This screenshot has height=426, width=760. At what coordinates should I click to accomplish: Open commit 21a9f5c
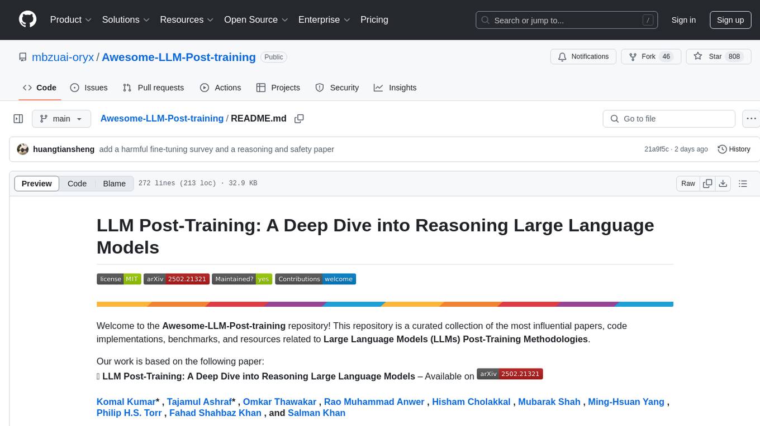coord(657,149)
